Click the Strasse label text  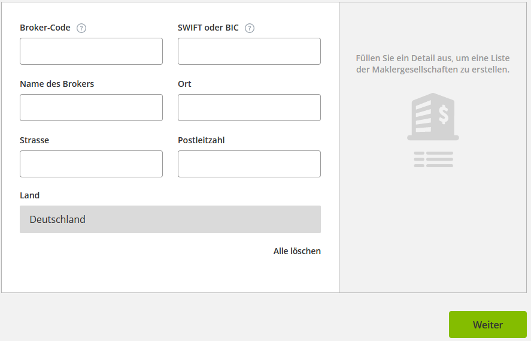pyautogui.click(x=35, y=140)
